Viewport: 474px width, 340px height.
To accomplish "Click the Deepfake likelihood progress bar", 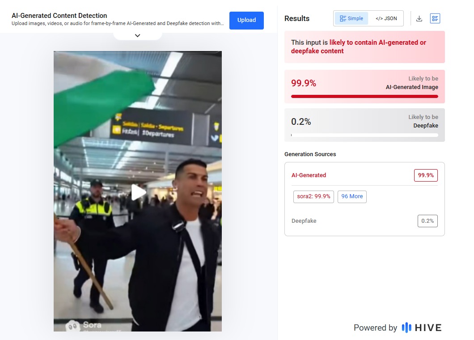I will pos(364,135).
